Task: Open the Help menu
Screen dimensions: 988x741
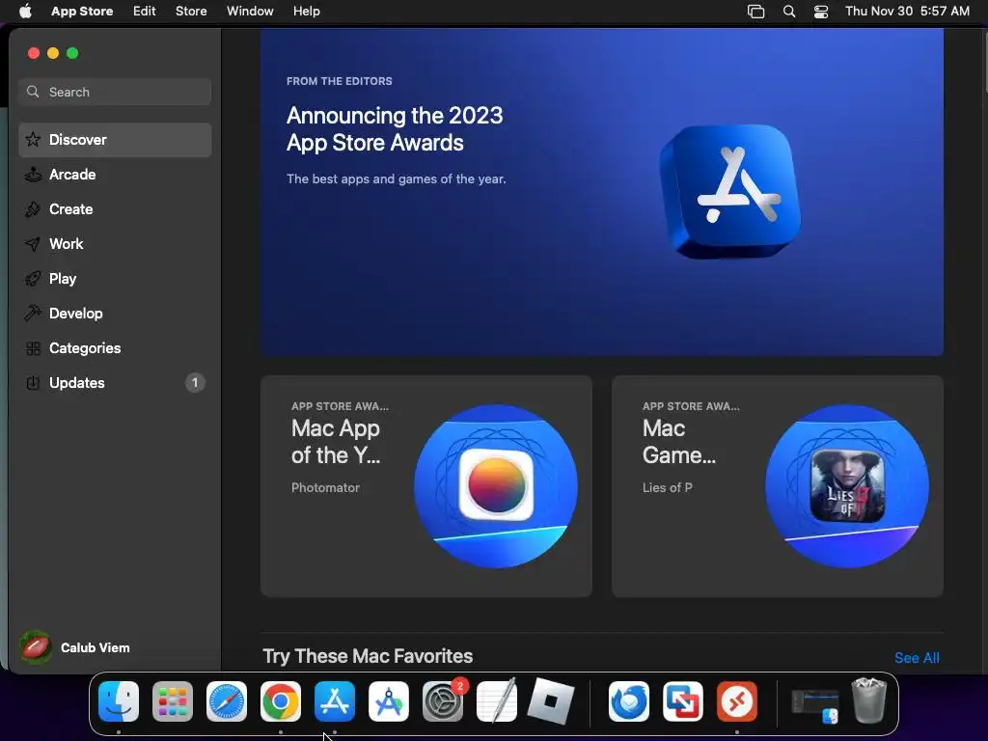Action: click(306, 11)
